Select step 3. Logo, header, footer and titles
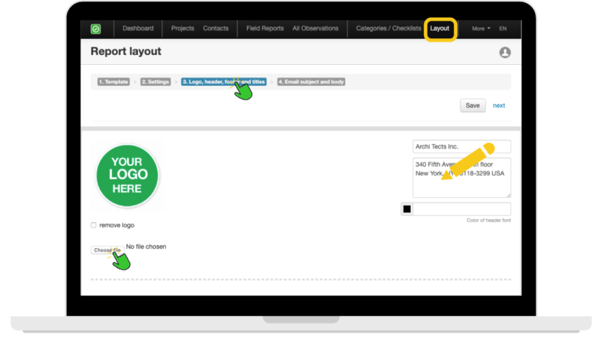 point(223,81)
